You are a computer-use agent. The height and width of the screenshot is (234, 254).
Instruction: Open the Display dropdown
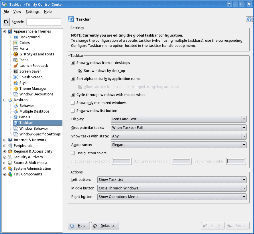coord(178,119)
